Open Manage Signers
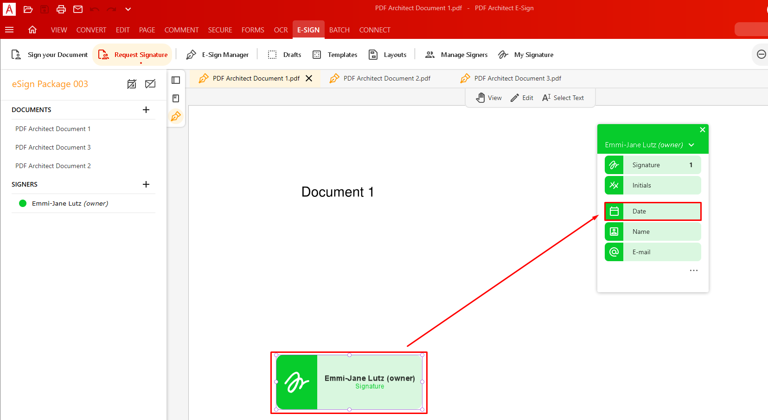This screenshot has height=420, width=768. pos(456,55)
